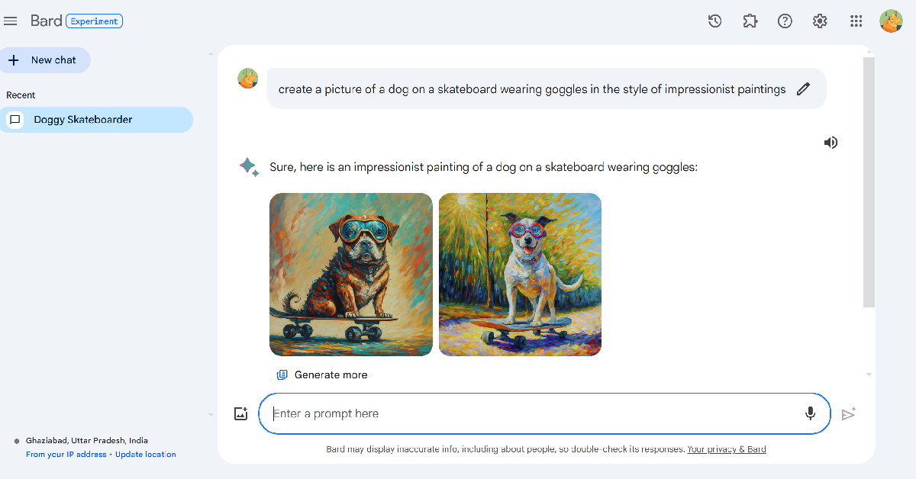Open the help question mark icon
Image resolution: width=916 pixels, height=479 pixels.
[785, 21]
